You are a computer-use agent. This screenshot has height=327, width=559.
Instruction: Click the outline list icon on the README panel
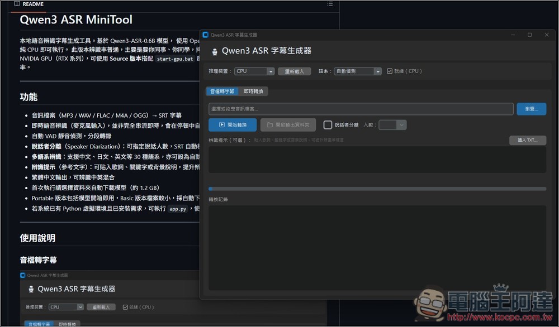pos(330,4)
